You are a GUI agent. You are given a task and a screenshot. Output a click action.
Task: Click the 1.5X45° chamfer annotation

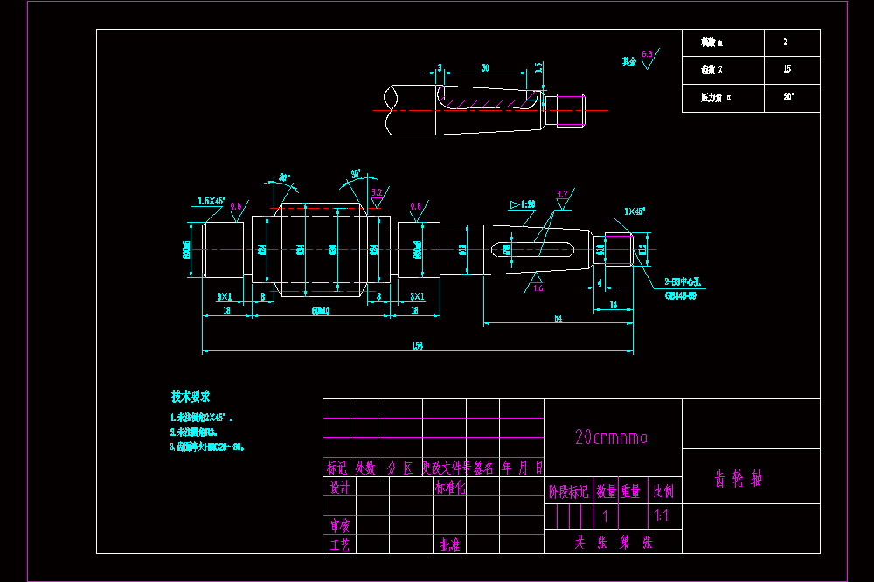[x=212, y=201]
